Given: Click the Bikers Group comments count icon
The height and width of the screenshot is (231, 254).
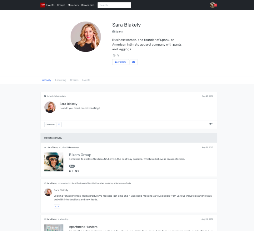Looking at the screenshot, I should (71, 171).
